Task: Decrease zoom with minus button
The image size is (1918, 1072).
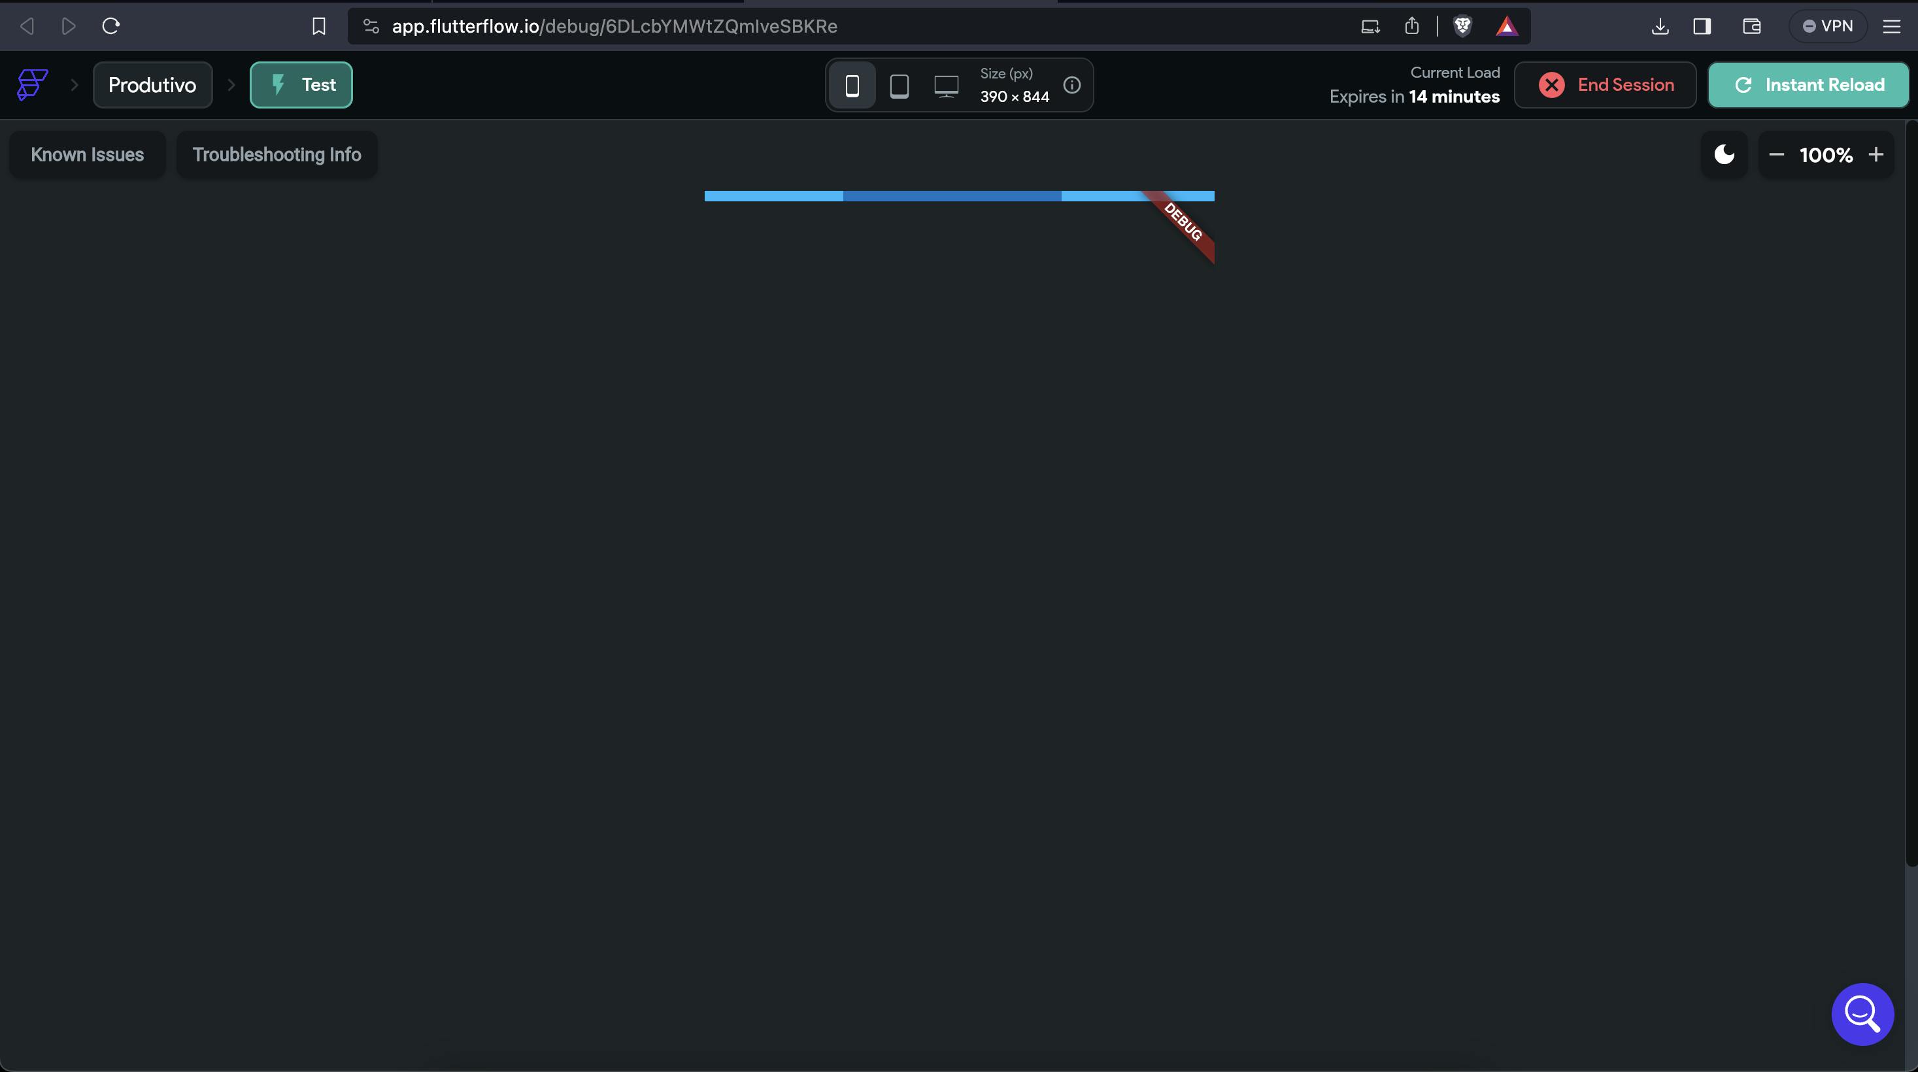Action: coord(1777,155)
